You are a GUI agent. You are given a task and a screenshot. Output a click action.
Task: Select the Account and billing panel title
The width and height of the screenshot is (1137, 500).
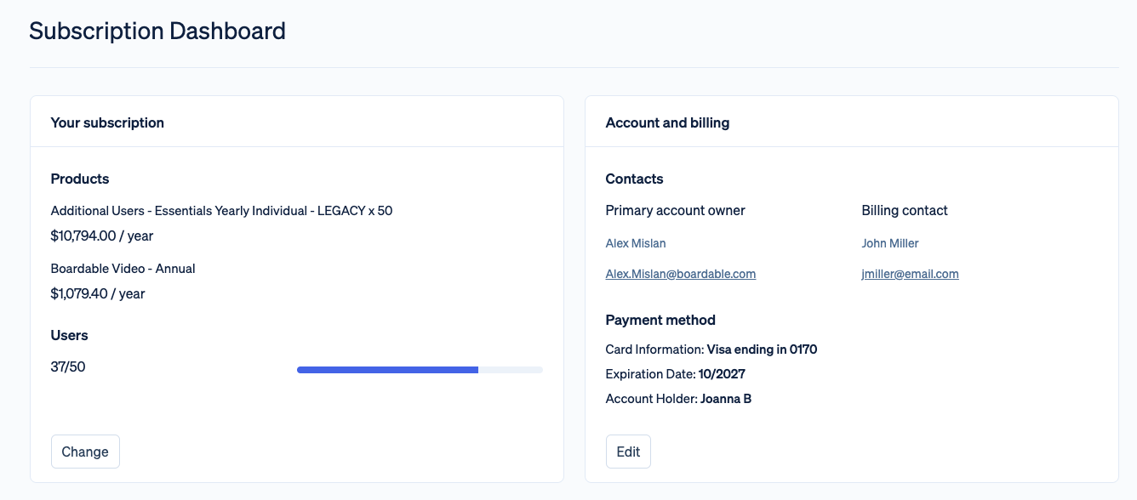(667, 122)
